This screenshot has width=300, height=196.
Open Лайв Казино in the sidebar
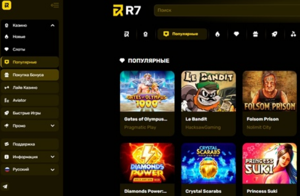pos(30,88)
